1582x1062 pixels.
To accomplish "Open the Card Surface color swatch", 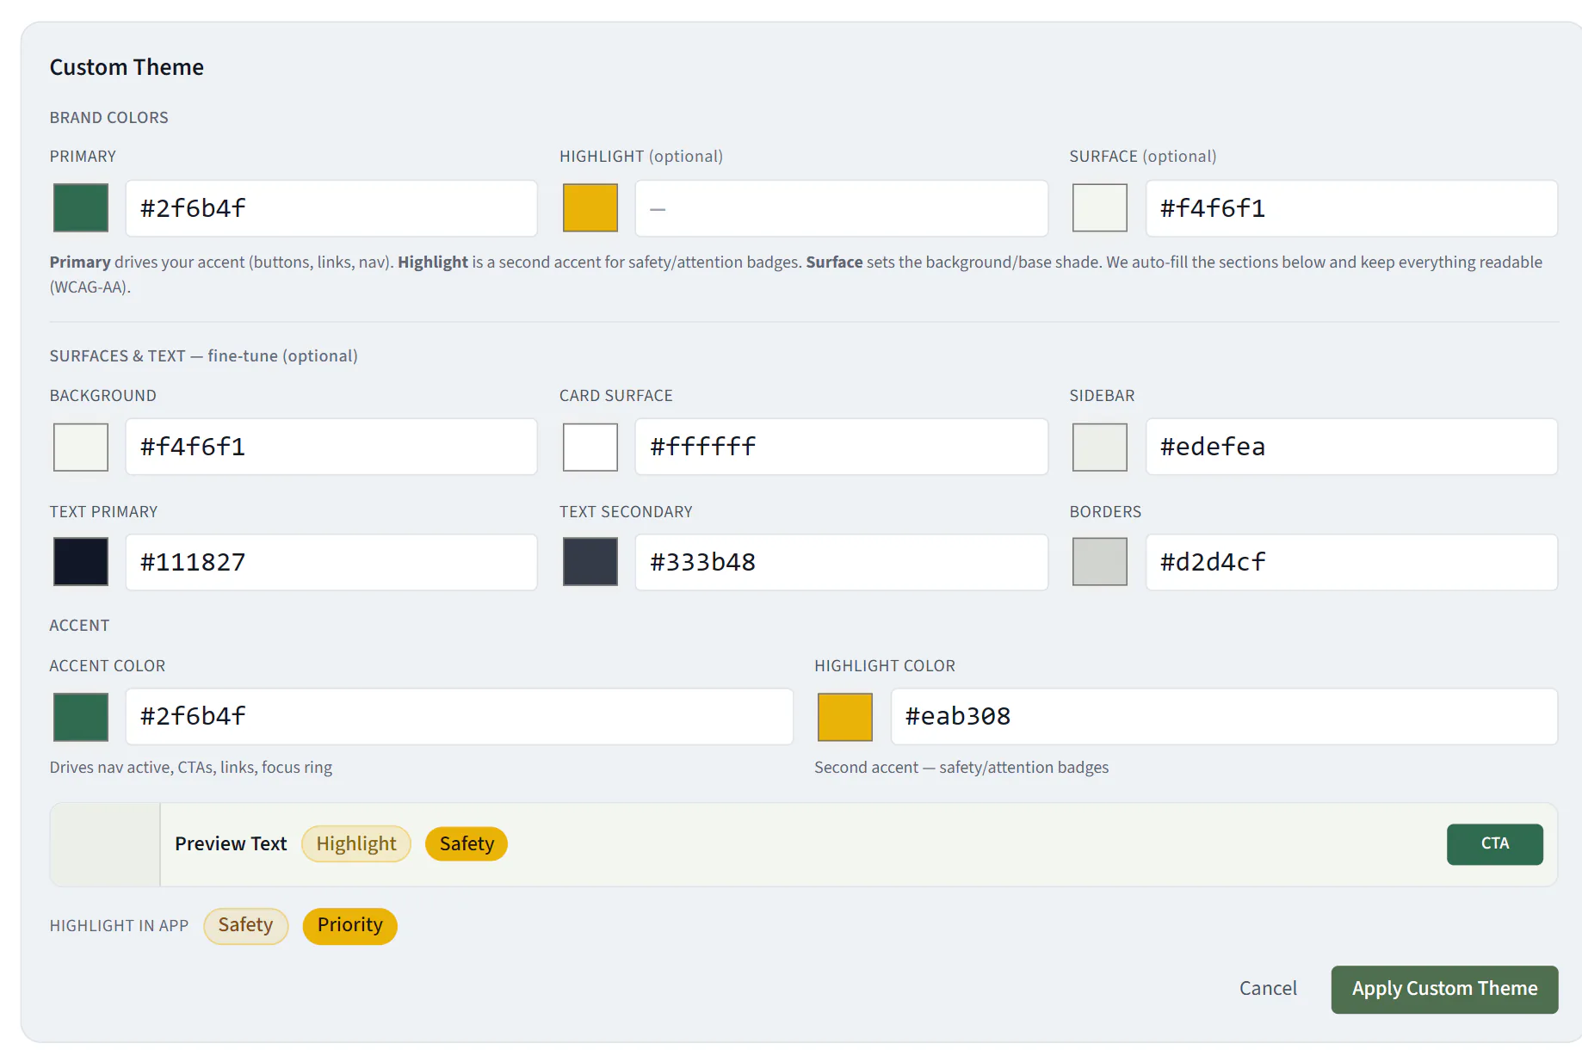I will click(x=590, y=447).
